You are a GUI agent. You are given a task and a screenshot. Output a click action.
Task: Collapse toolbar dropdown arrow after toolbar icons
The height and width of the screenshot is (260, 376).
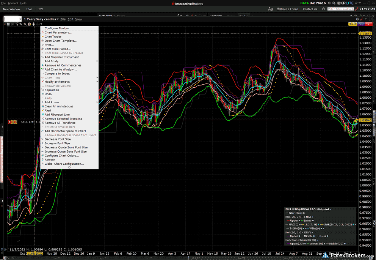[x=41, y=24]
